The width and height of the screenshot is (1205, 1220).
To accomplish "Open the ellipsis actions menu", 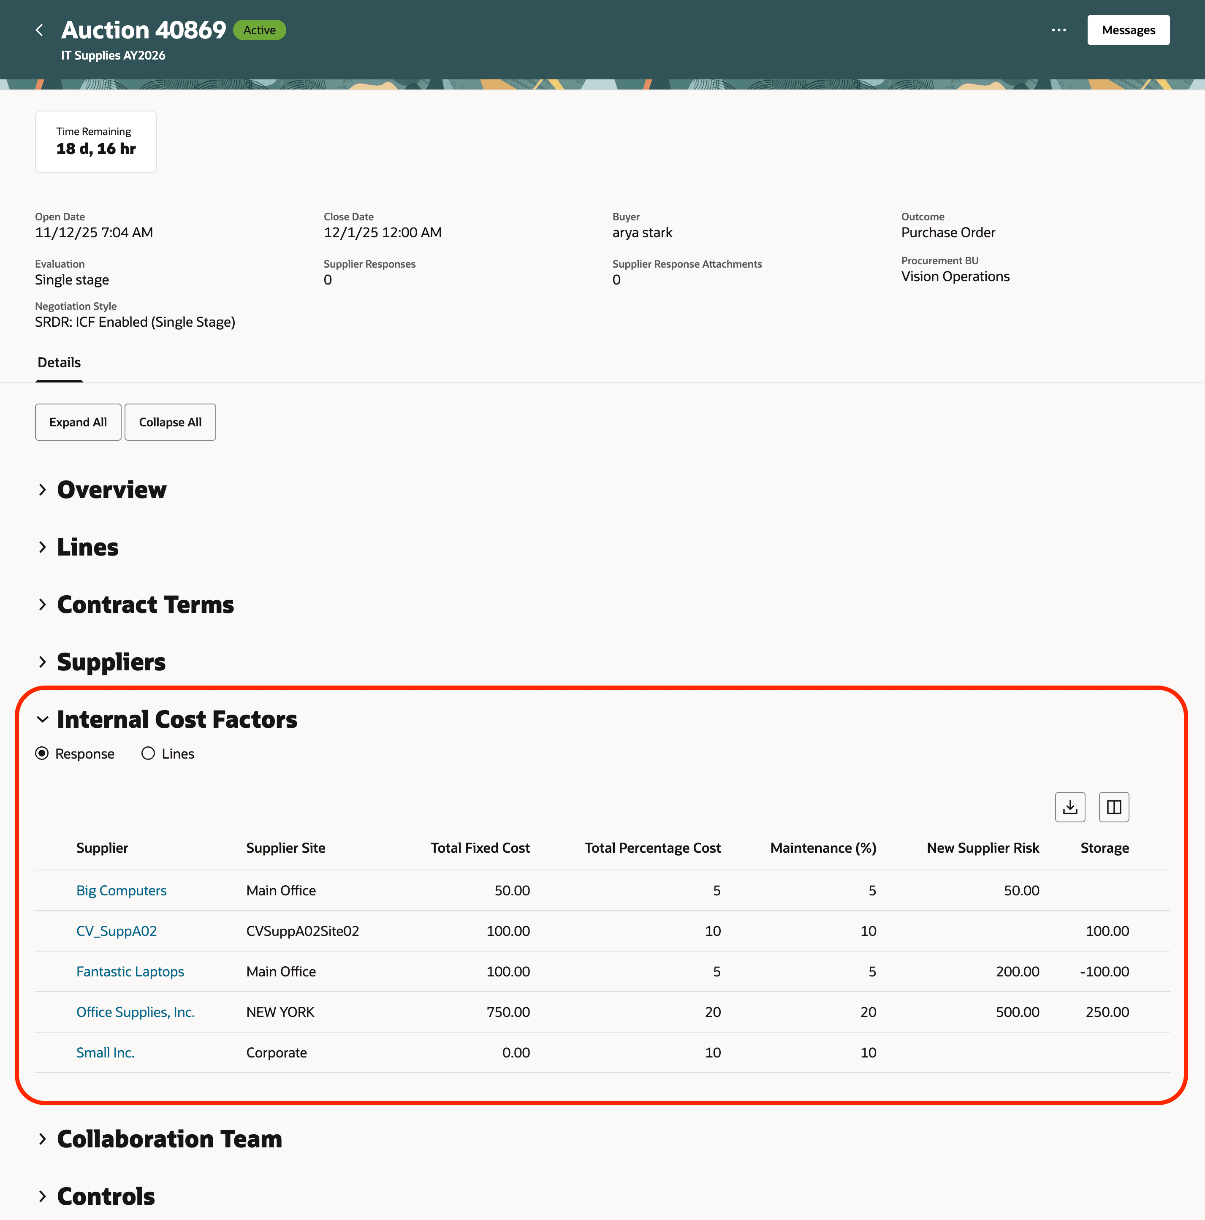I will coord(1060,30).
